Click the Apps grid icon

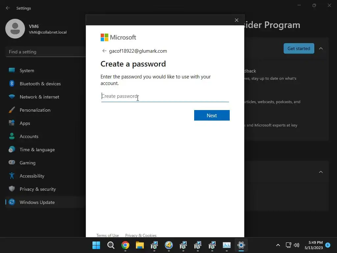[x=12, y=123]
